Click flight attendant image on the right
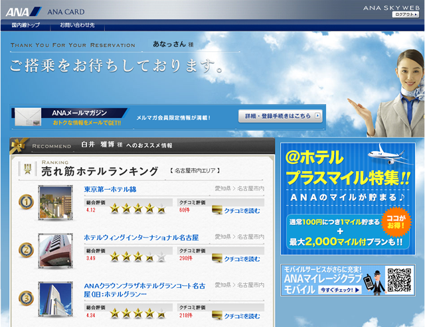The image size is (425, 327). coord(386,93)
